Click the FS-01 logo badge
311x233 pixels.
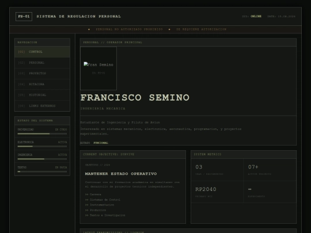(24, 17)
